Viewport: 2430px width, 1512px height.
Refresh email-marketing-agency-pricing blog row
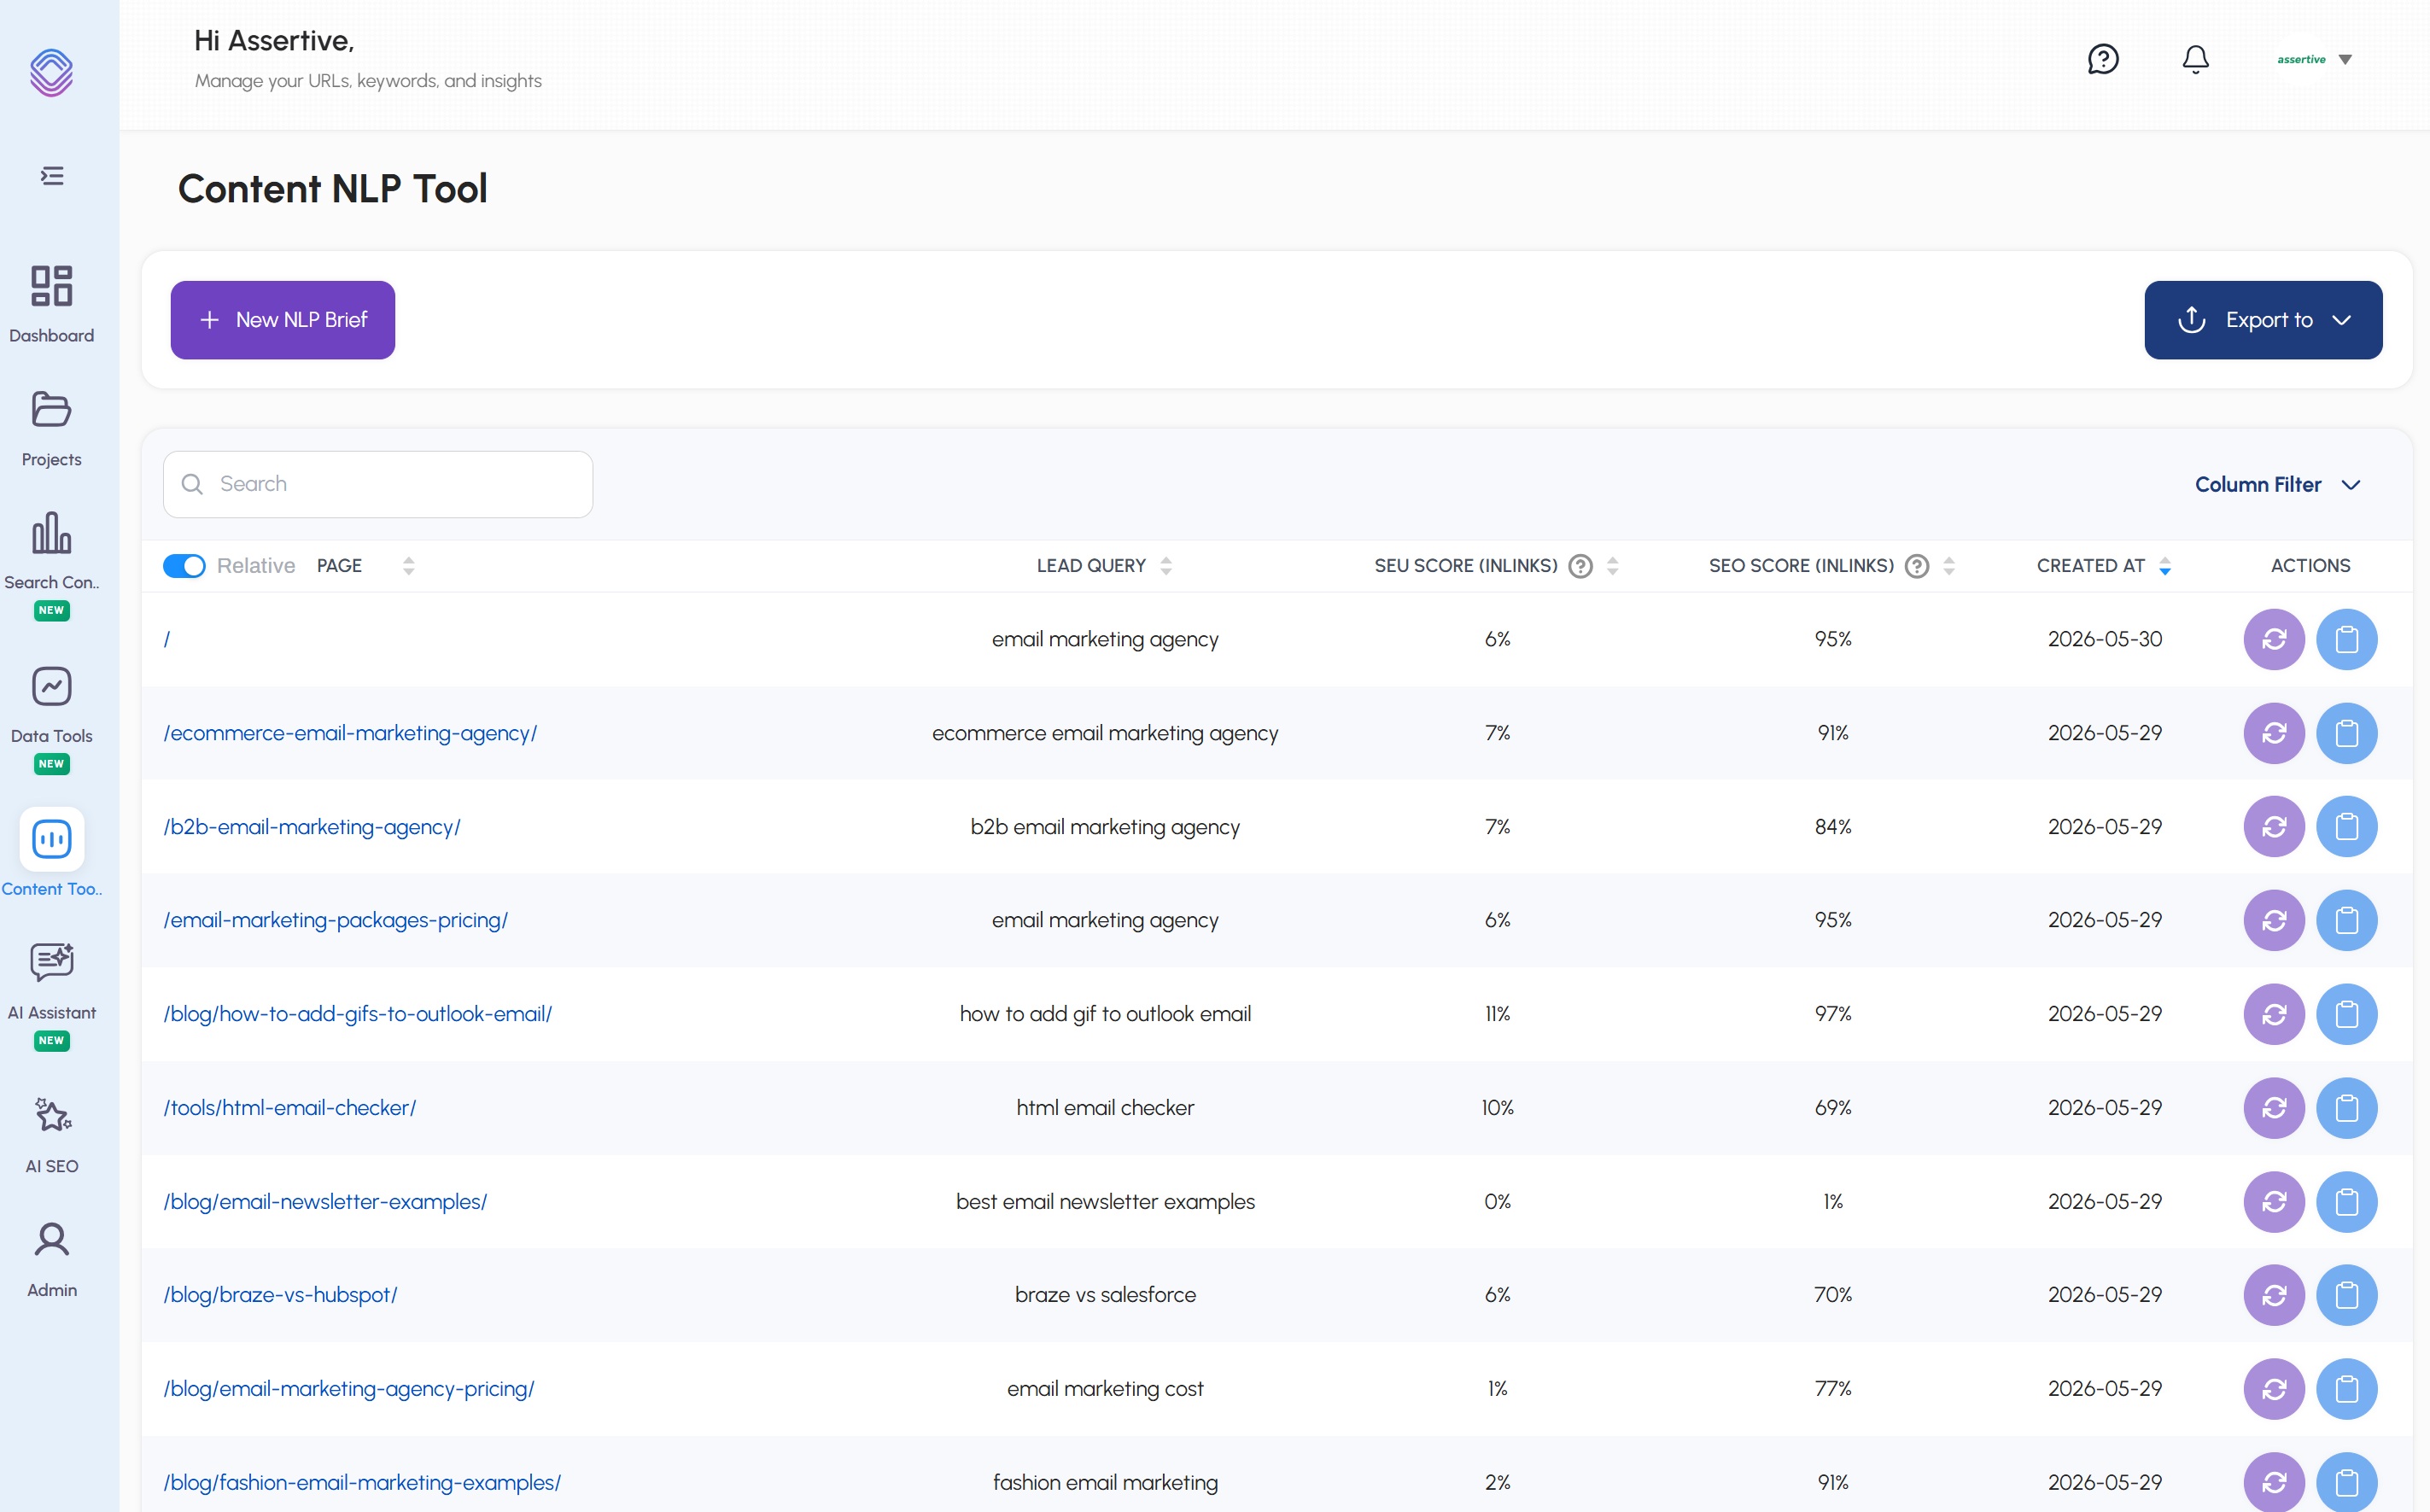point(2274,1389)
